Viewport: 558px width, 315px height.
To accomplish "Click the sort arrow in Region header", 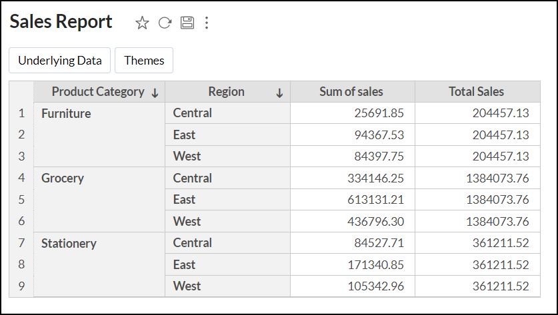I will coord(279,93).
